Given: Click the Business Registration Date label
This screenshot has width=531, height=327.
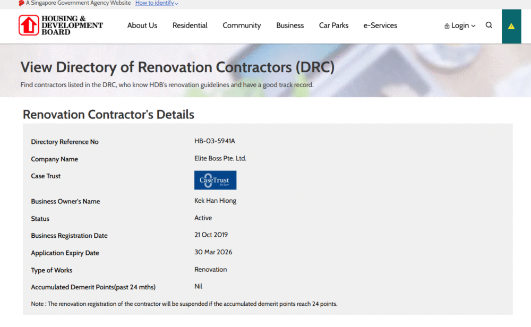Looking at the screenshot, I should [69, 236].
